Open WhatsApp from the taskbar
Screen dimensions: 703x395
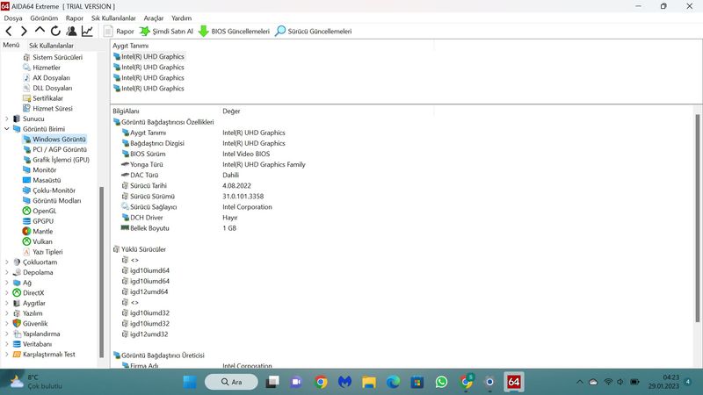point(441,382)
